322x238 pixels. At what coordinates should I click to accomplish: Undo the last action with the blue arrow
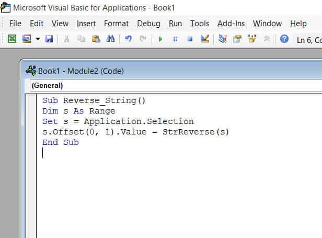[129, 39]
